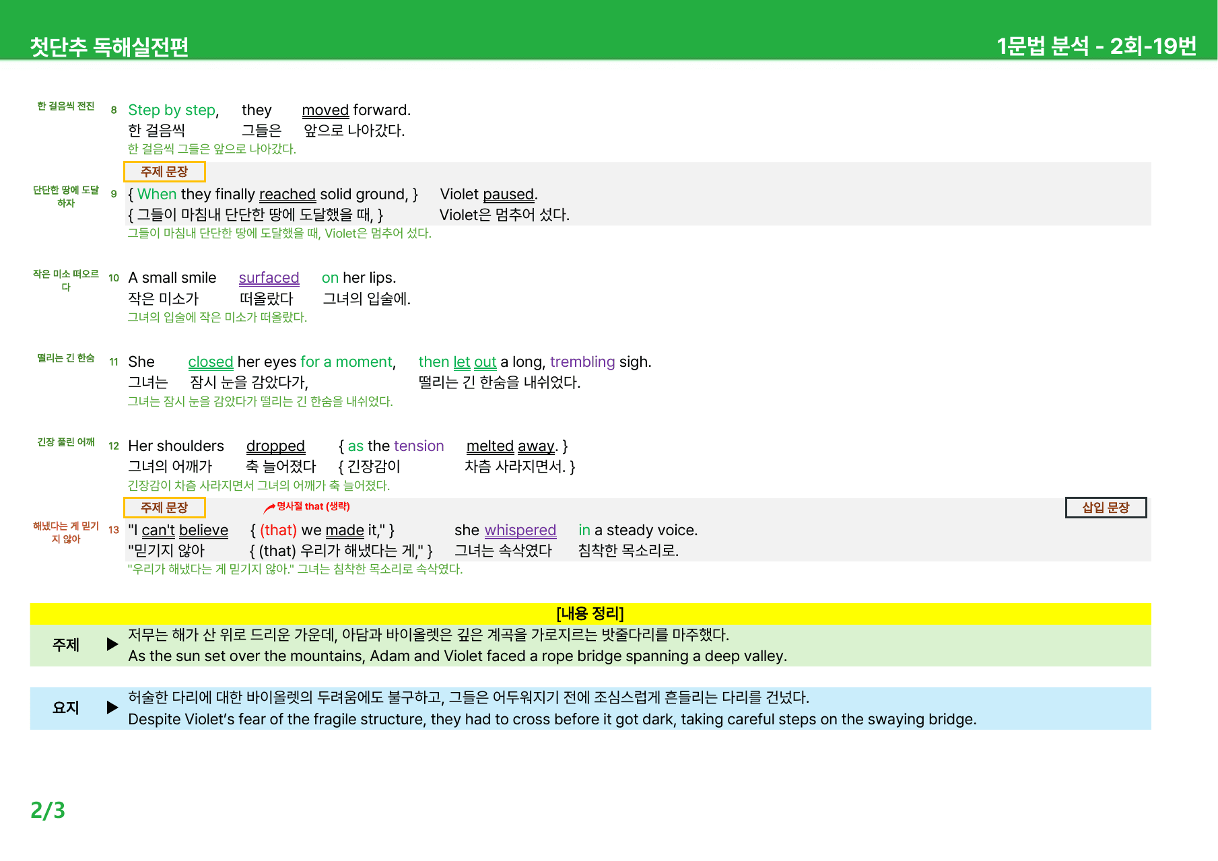Click the side note '작은 미소 떠오르다'
1218x861 pixels.
tap(66, 280)
